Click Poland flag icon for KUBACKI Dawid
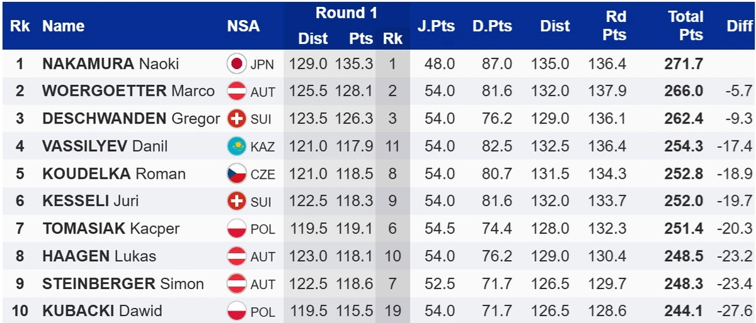Screen dimensions: 756x323 pos(236,311)
